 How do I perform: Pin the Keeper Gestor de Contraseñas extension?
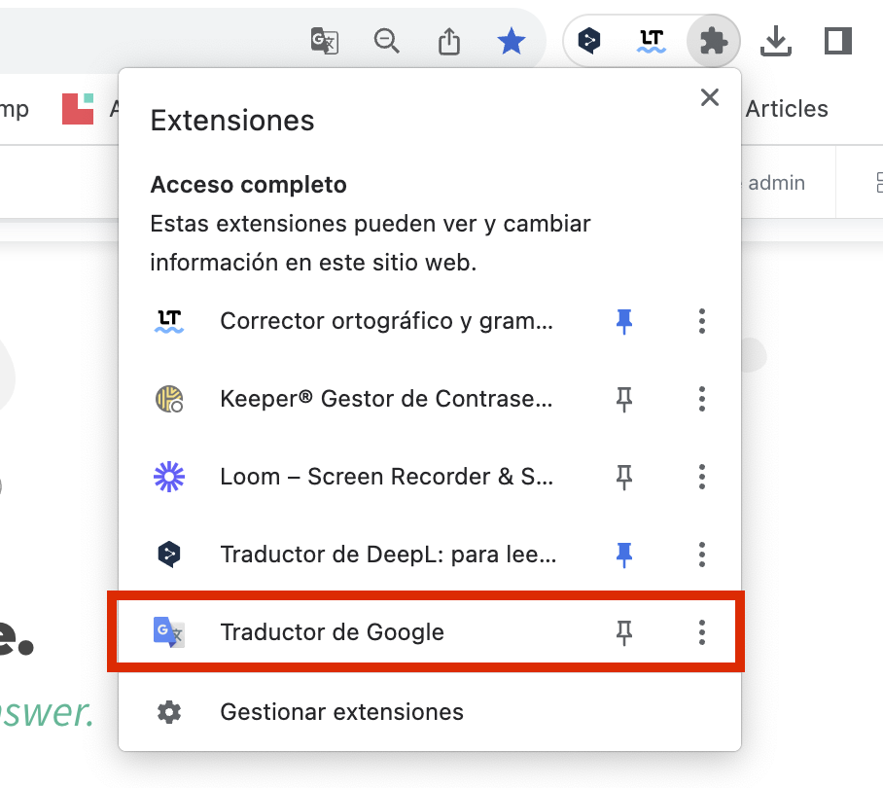[x=624, y=399]
